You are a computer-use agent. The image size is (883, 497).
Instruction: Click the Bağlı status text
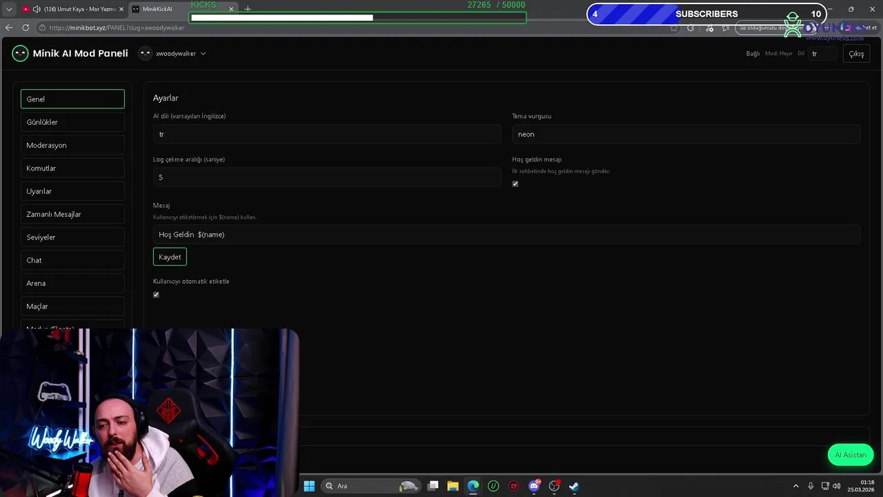click(753, 54)
